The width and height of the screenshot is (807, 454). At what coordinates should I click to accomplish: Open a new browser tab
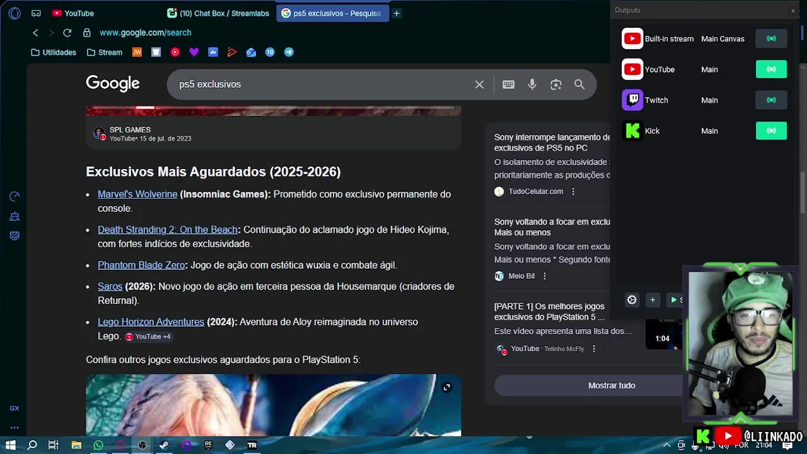pyautogui.click(x=397, y=13)
